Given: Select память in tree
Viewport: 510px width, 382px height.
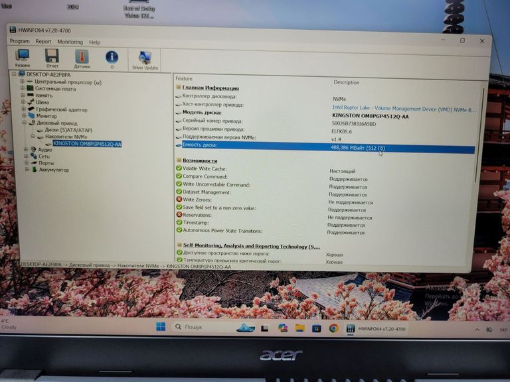Looking at the screenshot, I should 44,95.
